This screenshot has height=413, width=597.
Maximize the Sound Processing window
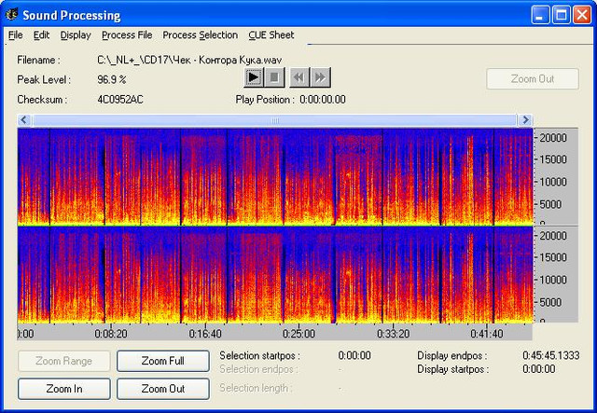(x=562, y=15)
